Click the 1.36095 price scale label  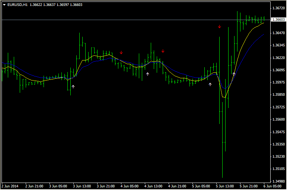tap(279, 70)
